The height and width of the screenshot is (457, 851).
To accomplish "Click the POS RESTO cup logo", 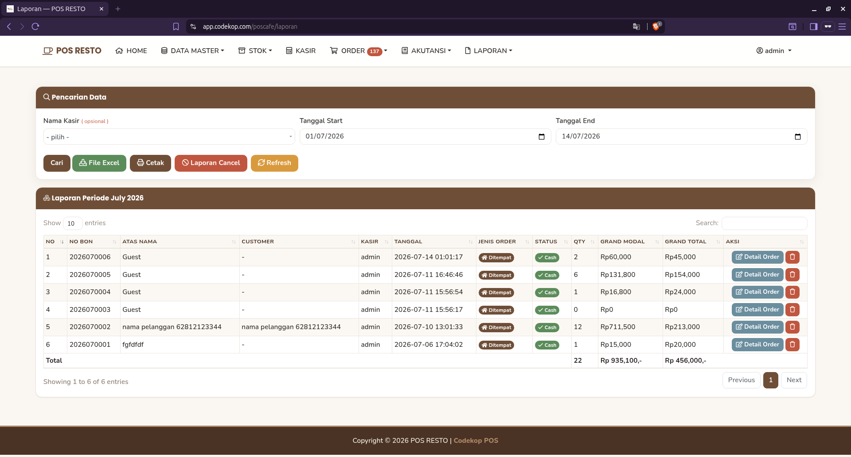I will point(47,51).
